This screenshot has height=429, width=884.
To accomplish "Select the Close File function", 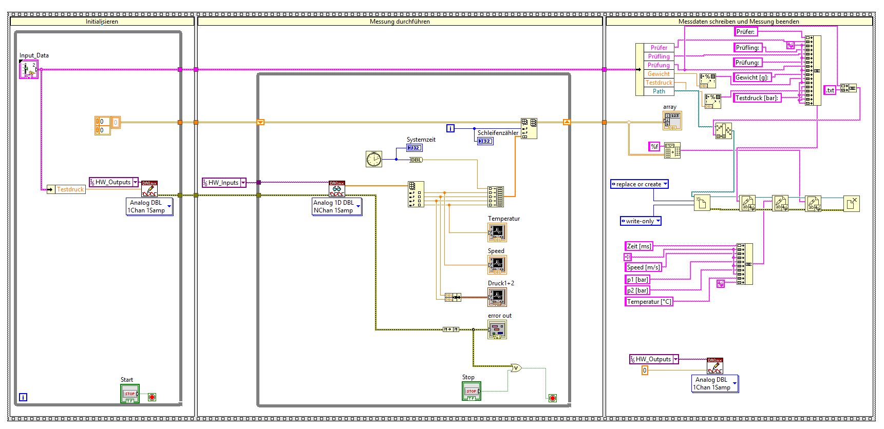I will [x=852, y=204].
